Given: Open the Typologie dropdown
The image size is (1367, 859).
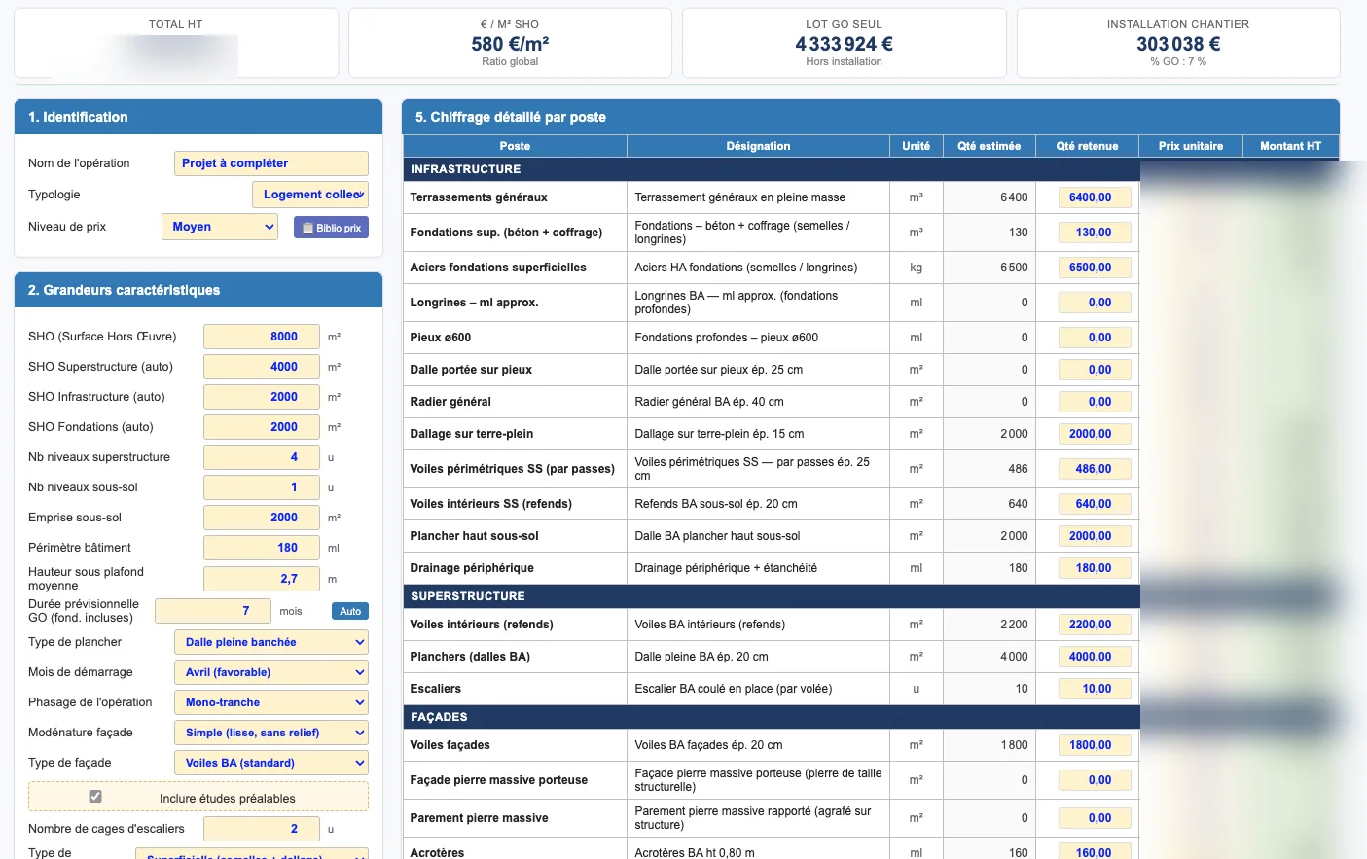Looking at the screenshot, I should click(310, 195).
